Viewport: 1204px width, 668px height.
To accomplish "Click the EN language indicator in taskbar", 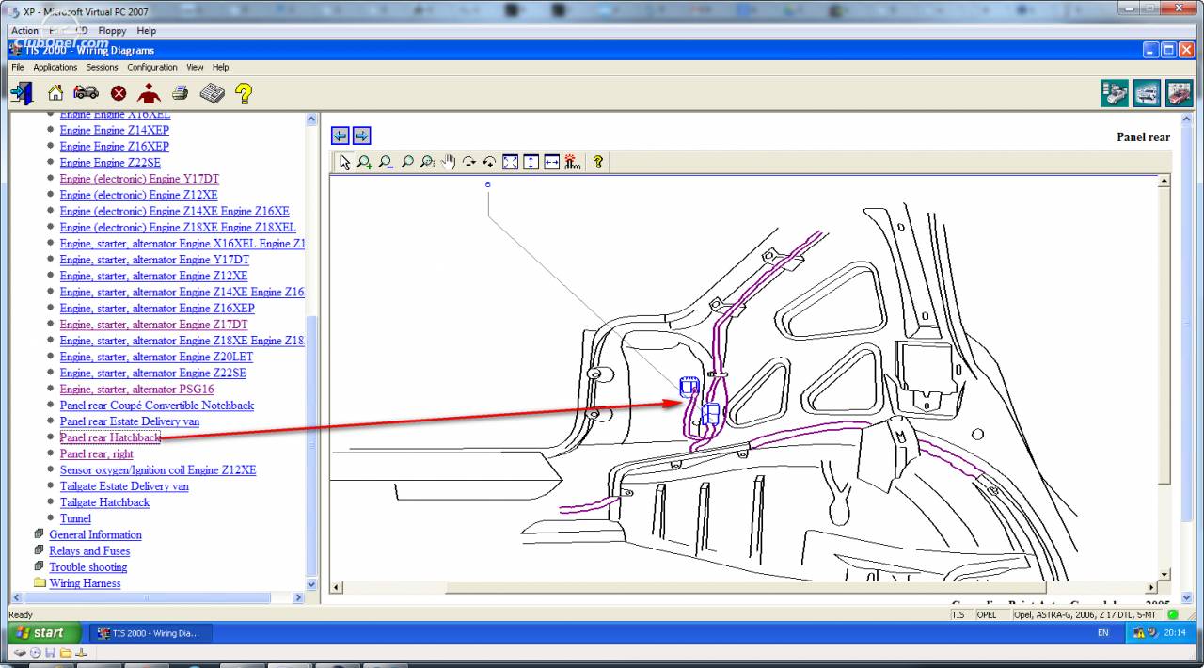I will (1102, 633).
